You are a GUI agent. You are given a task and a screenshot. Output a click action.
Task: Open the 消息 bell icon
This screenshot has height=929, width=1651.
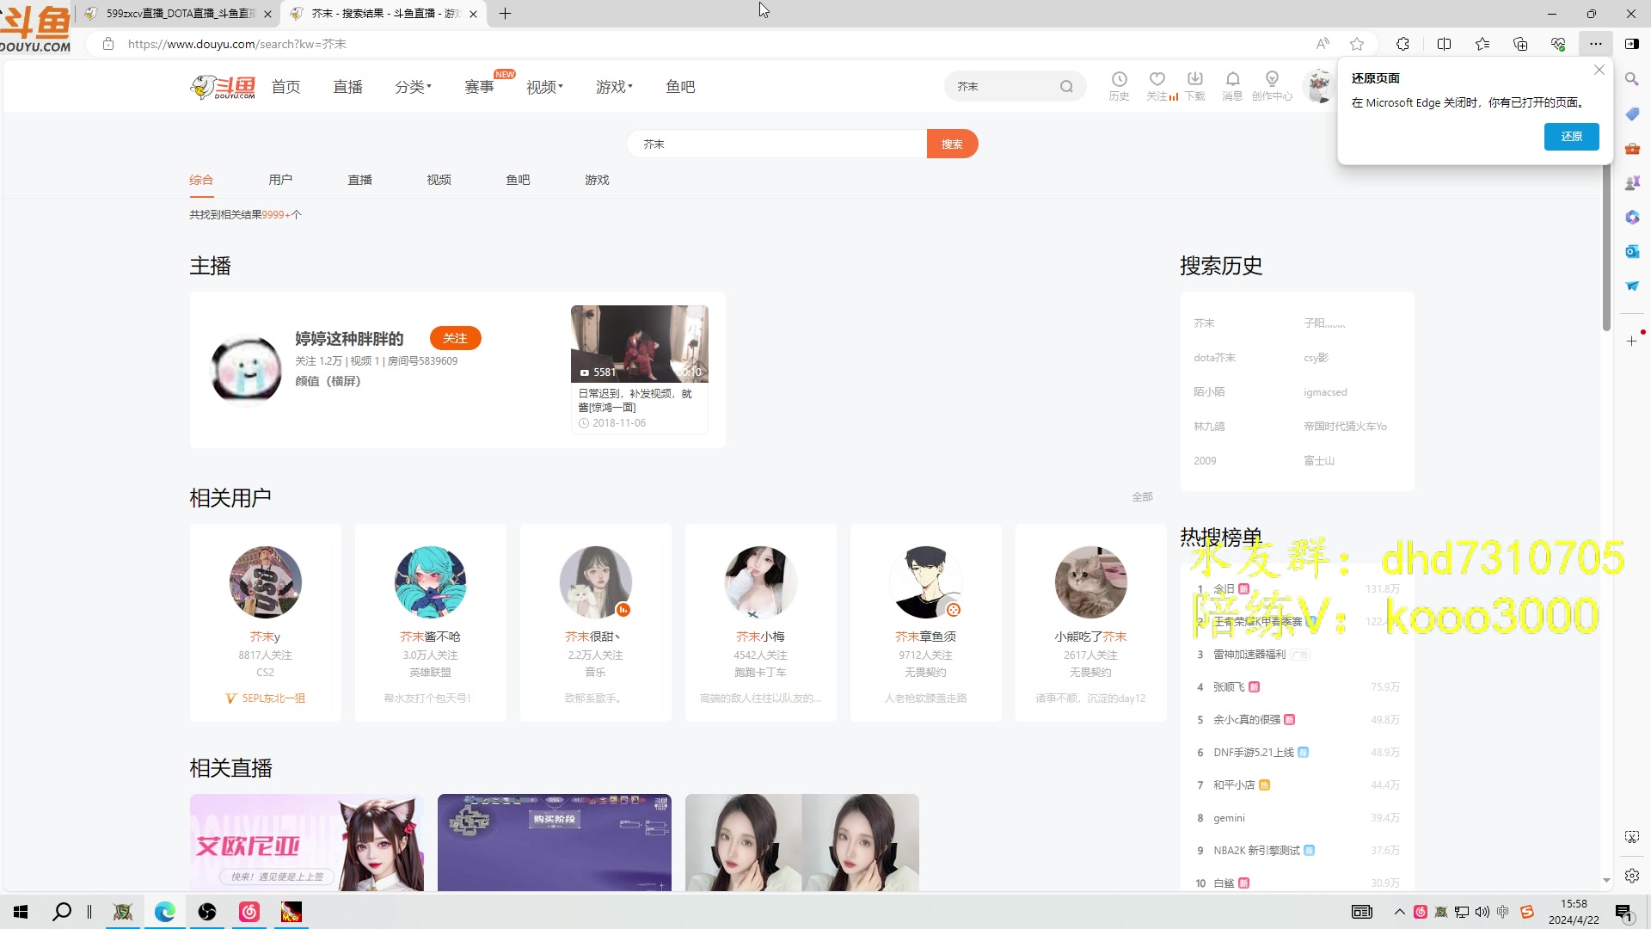[x=1232, y=85]
